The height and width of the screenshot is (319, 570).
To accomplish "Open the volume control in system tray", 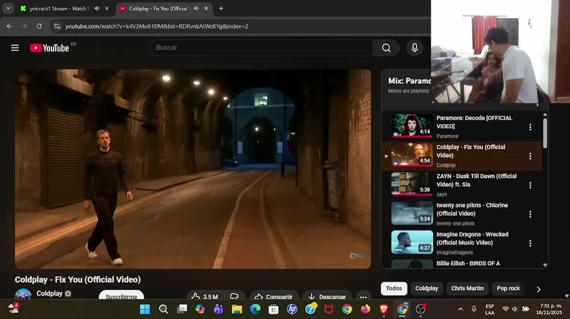I will (515, 309).
